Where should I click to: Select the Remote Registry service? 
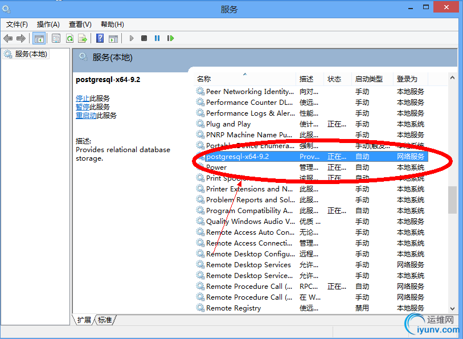click(312, 308)
